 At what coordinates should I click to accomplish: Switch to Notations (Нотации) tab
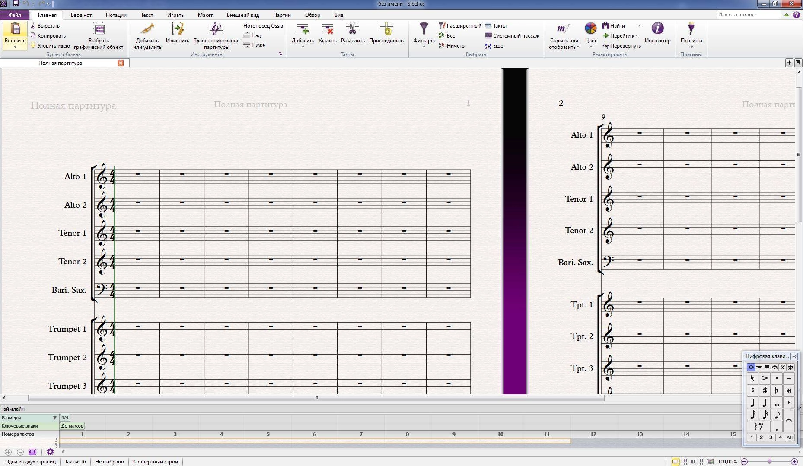[116, 15]
